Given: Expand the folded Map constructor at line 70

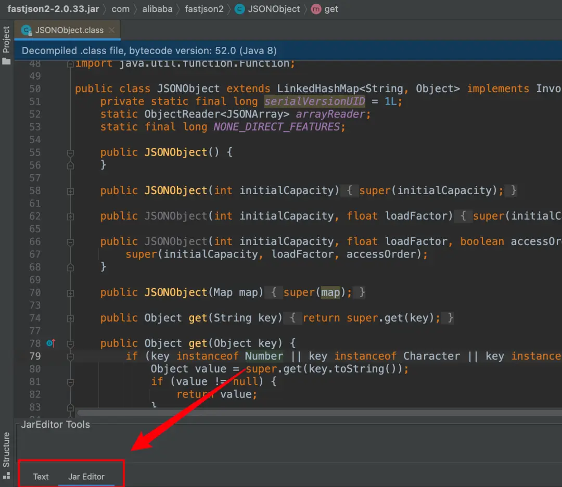Looking at the screenshot, I should (x=70, y=293).
